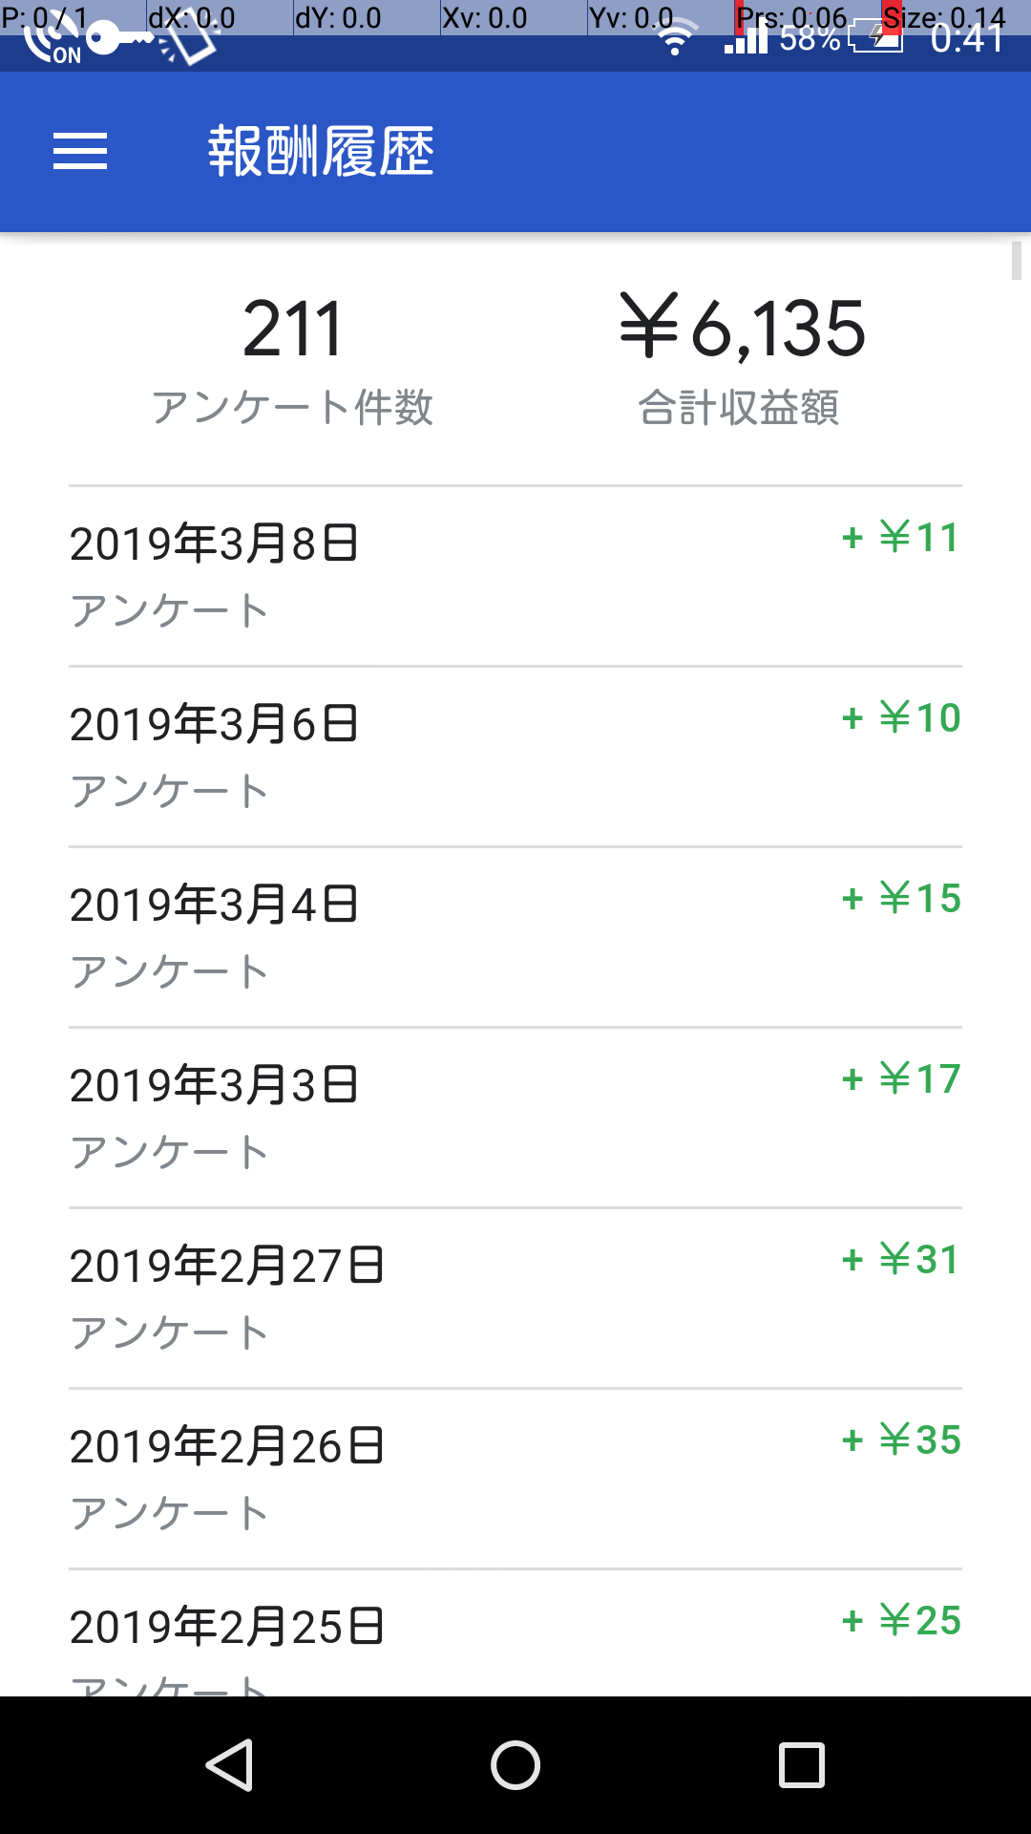The width and height of the screenshot is (1031, 1834).
Task: Click the scrollbar thumb on right edge
Action: point(1017,261)
